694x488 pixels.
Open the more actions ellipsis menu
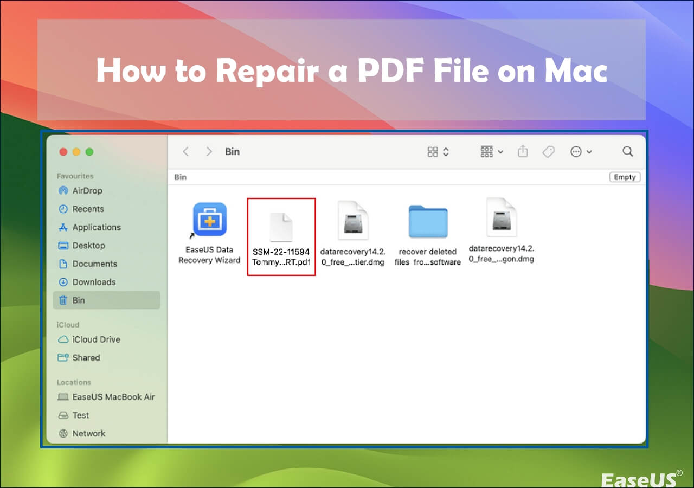click(x=581, y=152)
